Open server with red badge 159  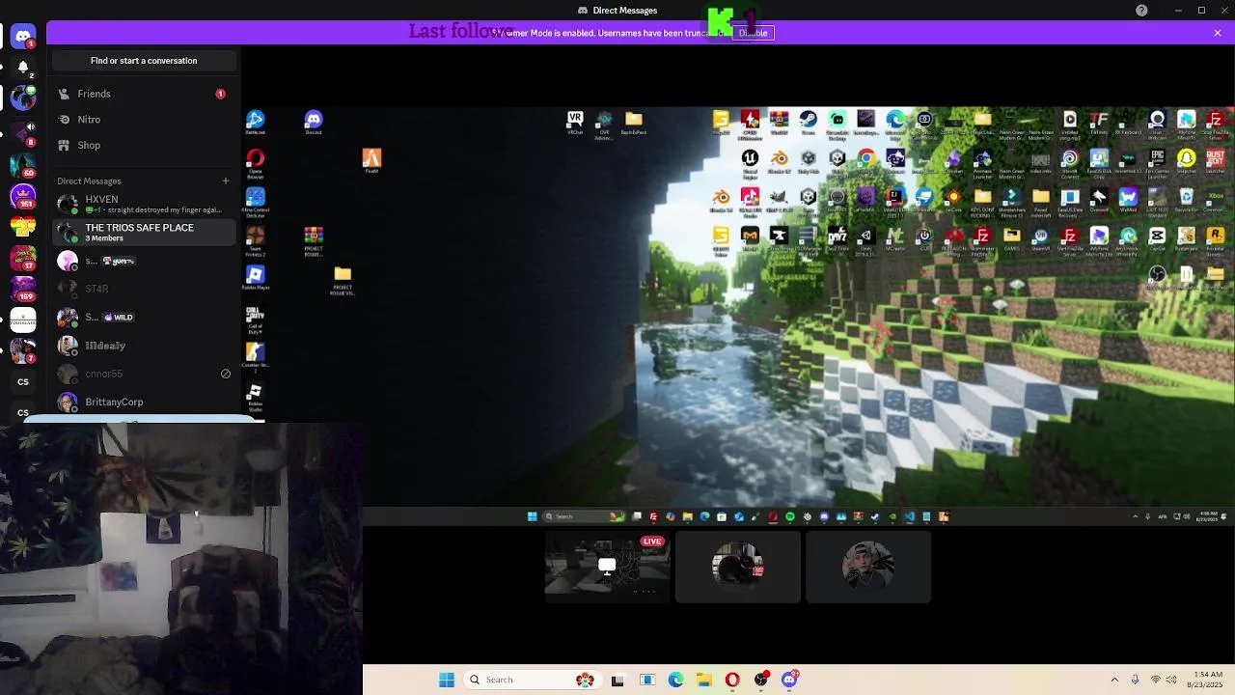(23, 289)
